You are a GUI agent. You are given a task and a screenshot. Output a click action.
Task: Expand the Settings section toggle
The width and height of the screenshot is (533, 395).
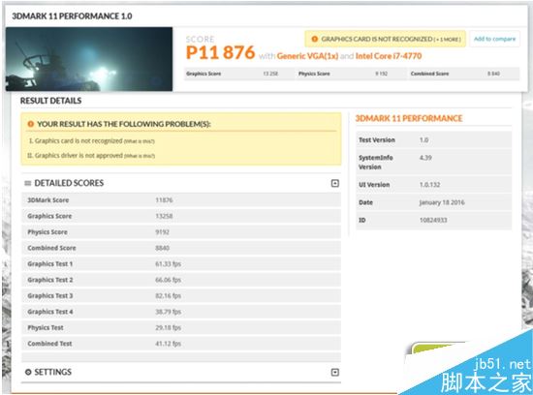tap(335, 372)
